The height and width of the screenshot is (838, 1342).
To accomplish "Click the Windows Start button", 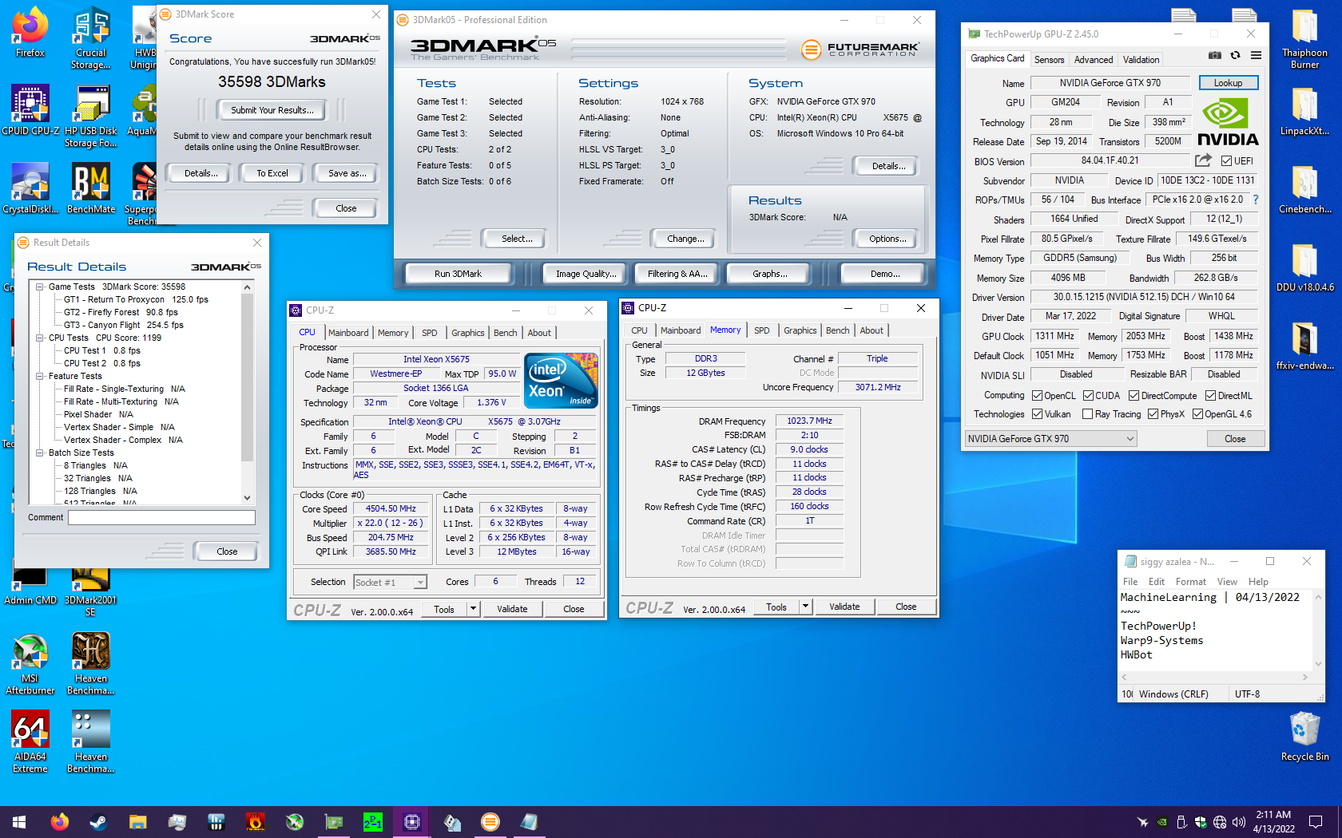I will (19, 821).
